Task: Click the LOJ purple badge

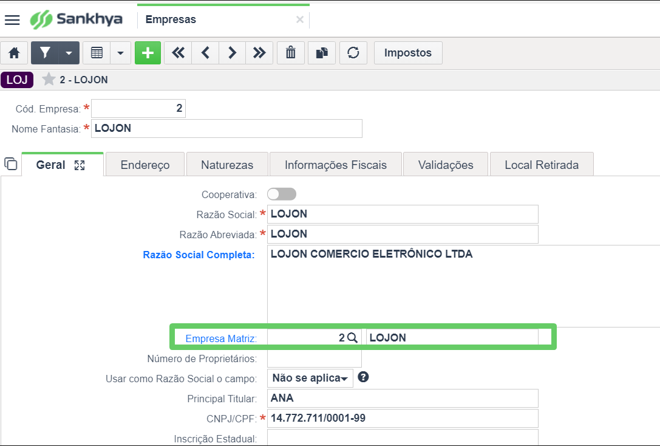Action: pyautogui.click(x=17, y=80)
